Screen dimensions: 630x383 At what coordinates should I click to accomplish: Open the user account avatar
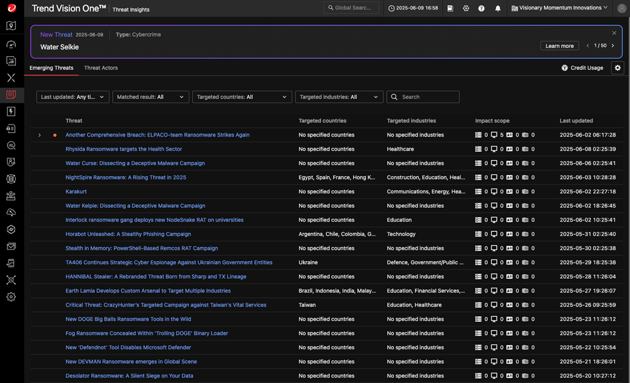tap(621, 8)
